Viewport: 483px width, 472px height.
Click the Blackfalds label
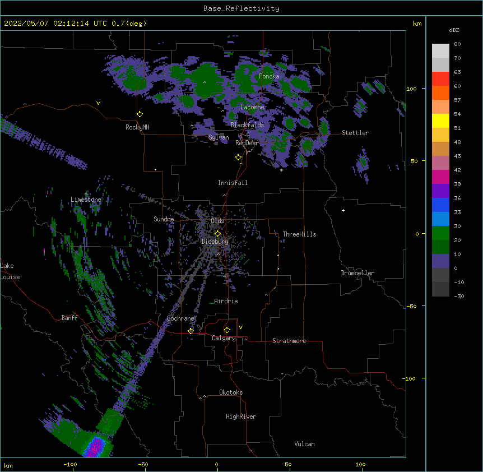click(247, 125)
